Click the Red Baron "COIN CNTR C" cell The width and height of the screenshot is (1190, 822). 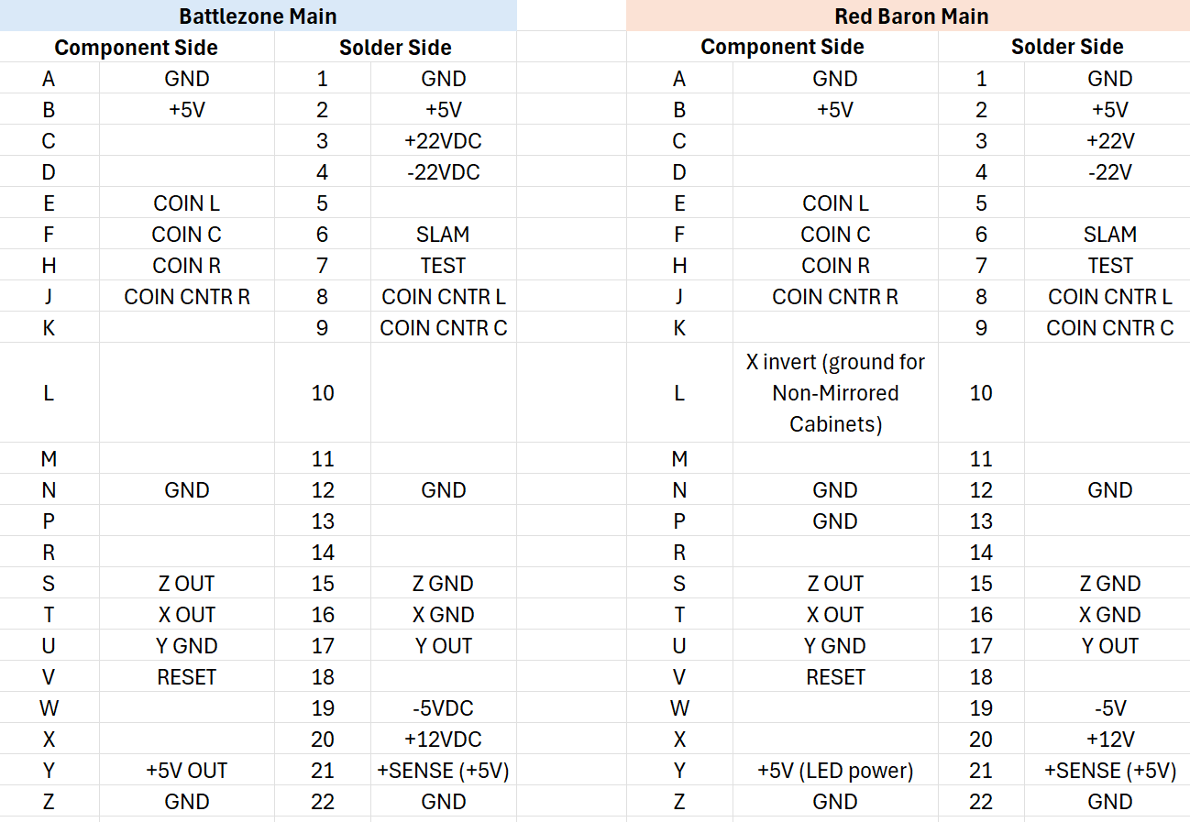pos(1109,328)
